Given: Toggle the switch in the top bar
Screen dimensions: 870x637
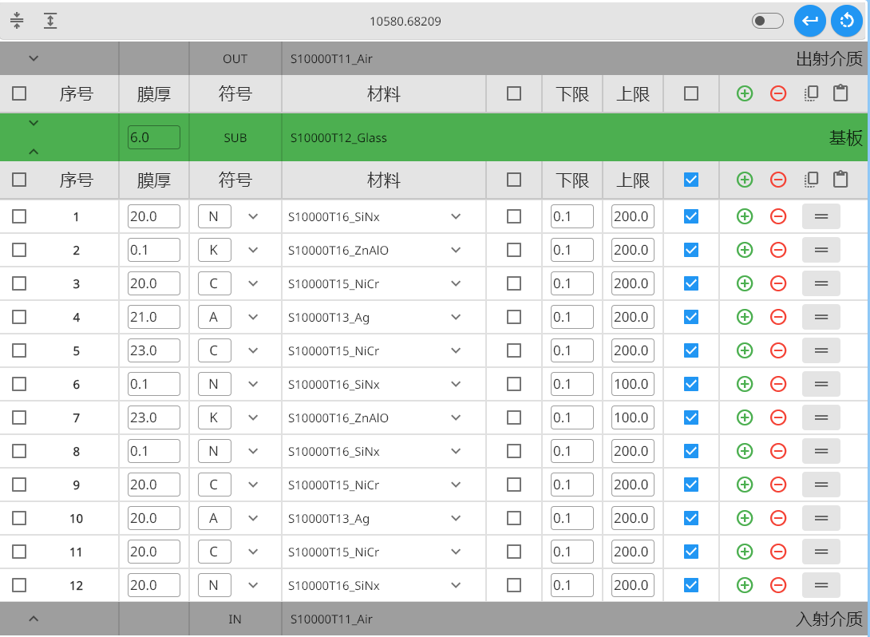Looking at the screenshot, I should click(768, 21).
